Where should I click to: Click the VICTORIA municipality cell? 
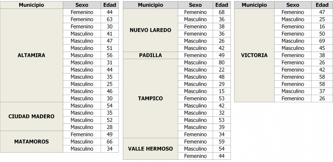[254, 55]
